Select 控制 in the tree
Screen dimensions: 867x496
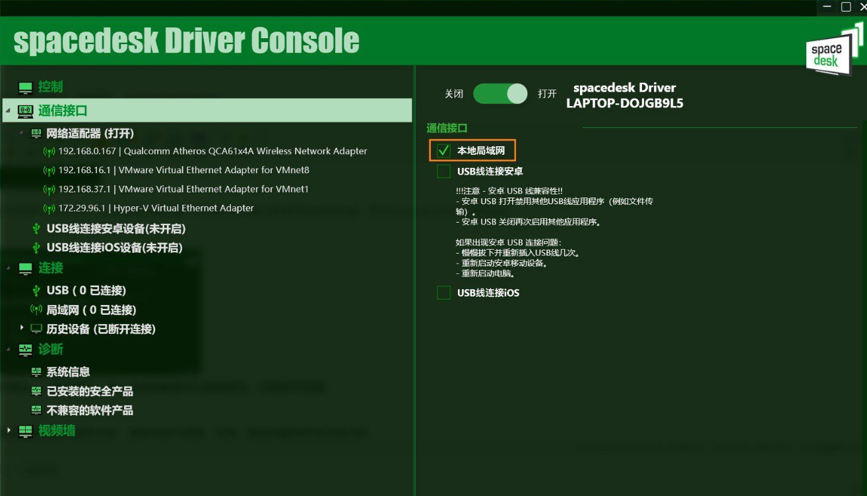50,87
